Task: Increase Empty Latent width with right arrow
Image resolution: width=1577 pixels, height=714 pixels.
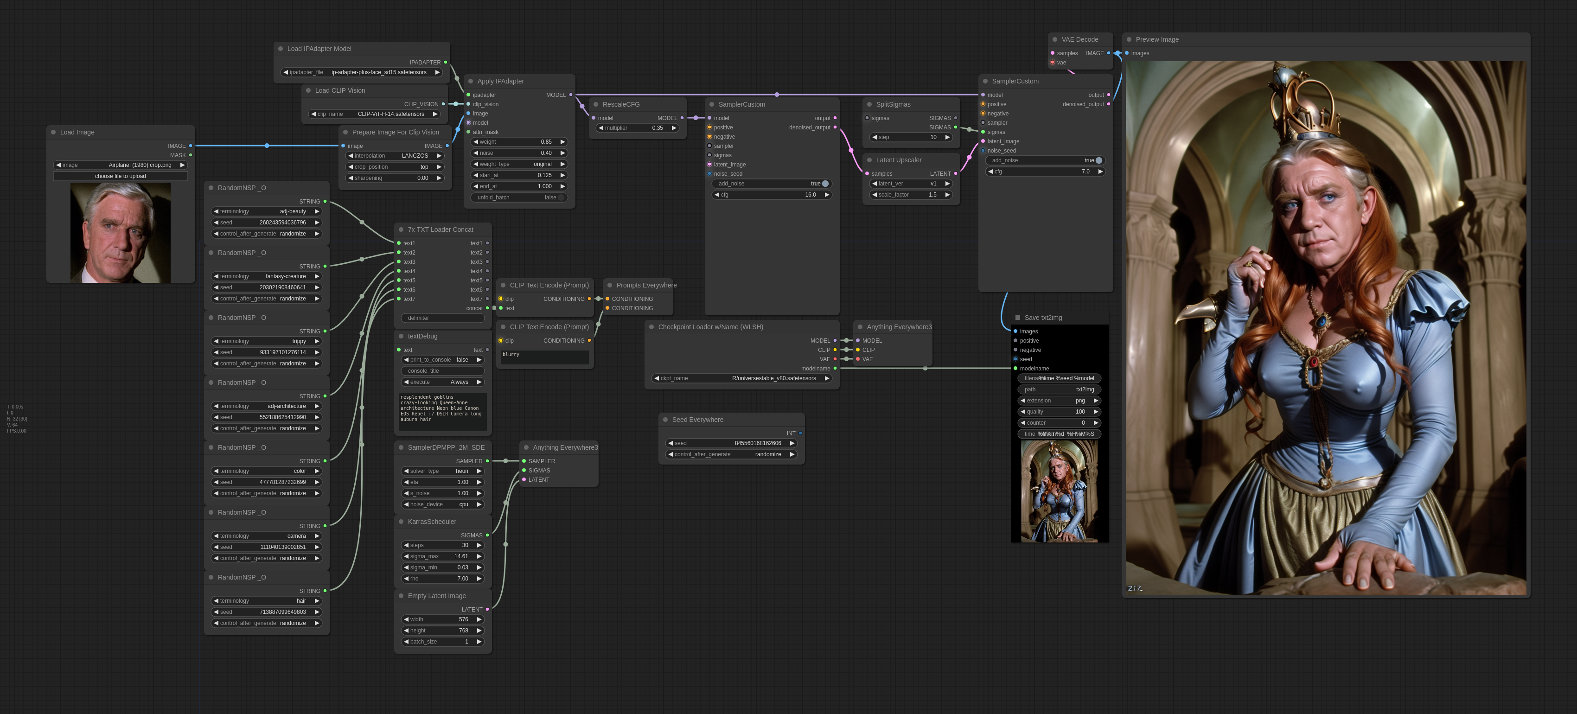Action: [x=479, y=620]
